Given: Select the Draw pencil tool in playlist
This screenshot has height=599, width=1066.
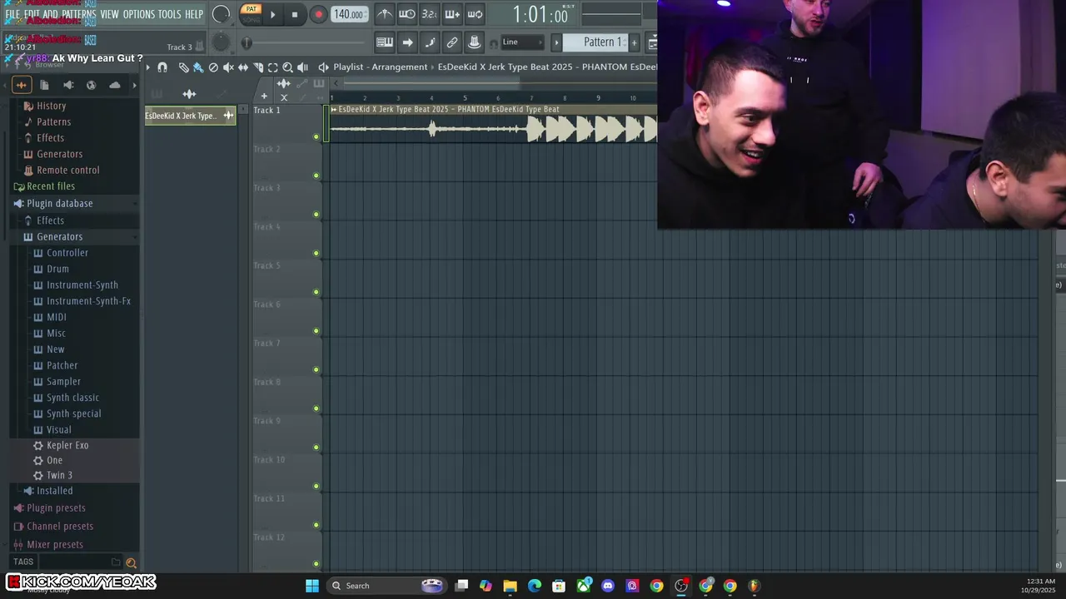Looking at the screenshot, I should click(183, 67).
